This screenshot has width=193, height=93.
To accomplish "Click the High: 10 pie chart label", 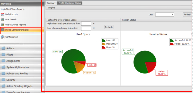I will click(x=92, y=65).
